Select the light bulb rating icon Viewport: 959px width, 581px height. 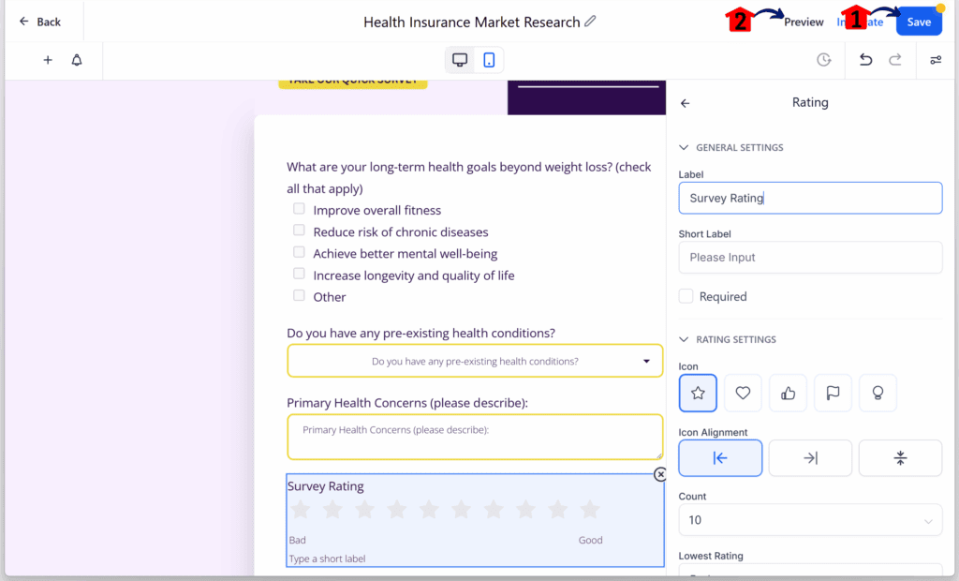tap(878, 393)
